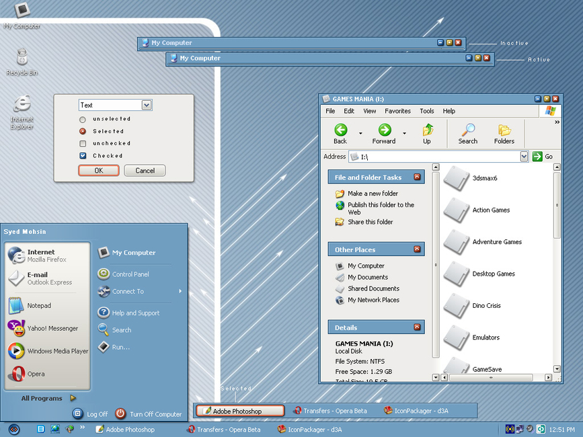Open the Emulators folder icon
Image resolution: width=583 pixels, height=437 pixels.
click(457, 337)
